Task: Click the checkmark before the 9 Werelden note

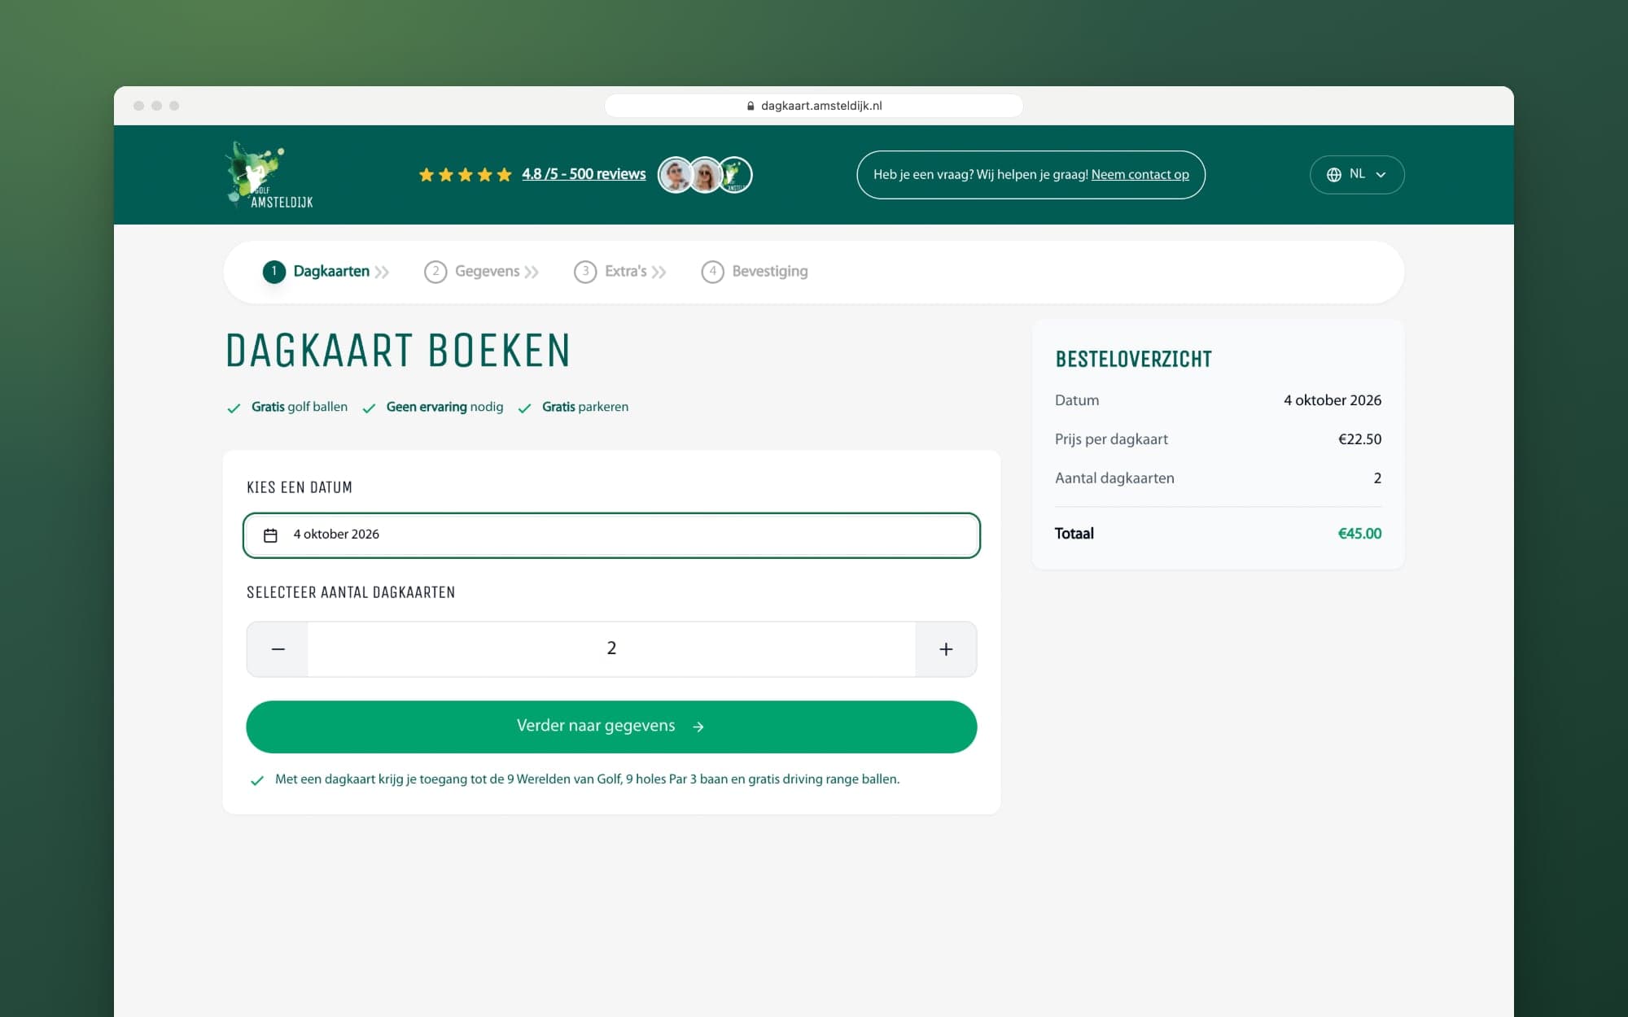Action: point(257,780)
